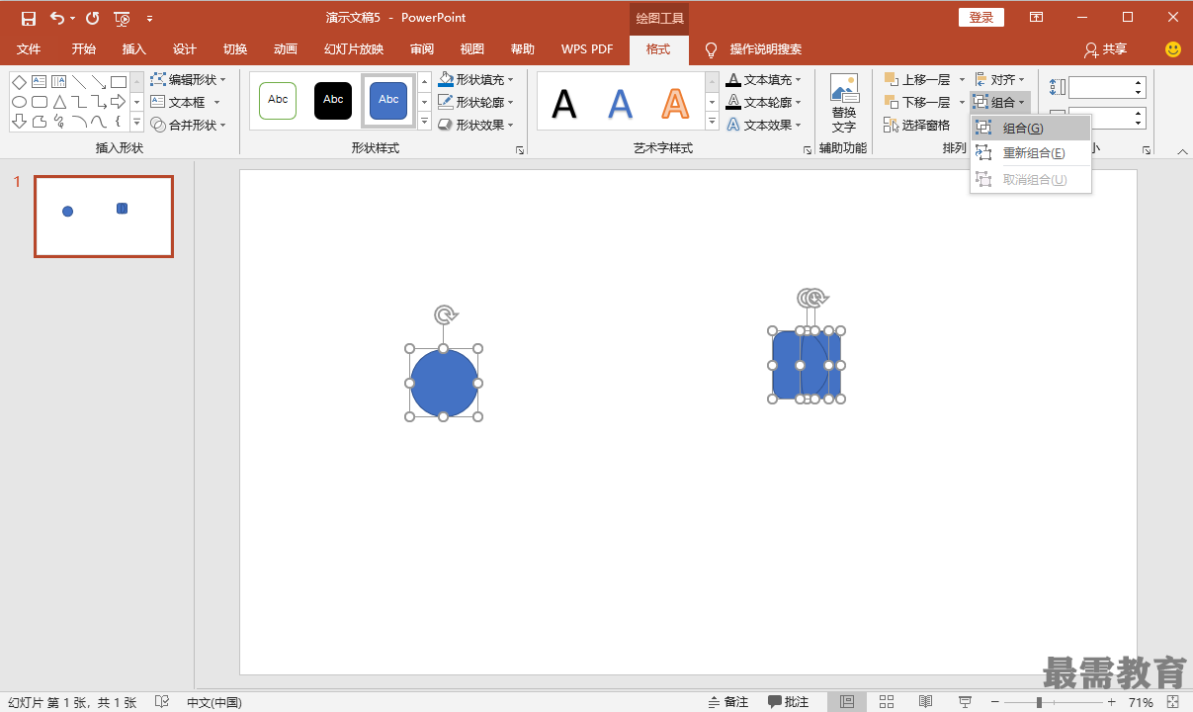
Task: Open Edit Shape (编辑形状) dropdown
Action: pos(188,79)
